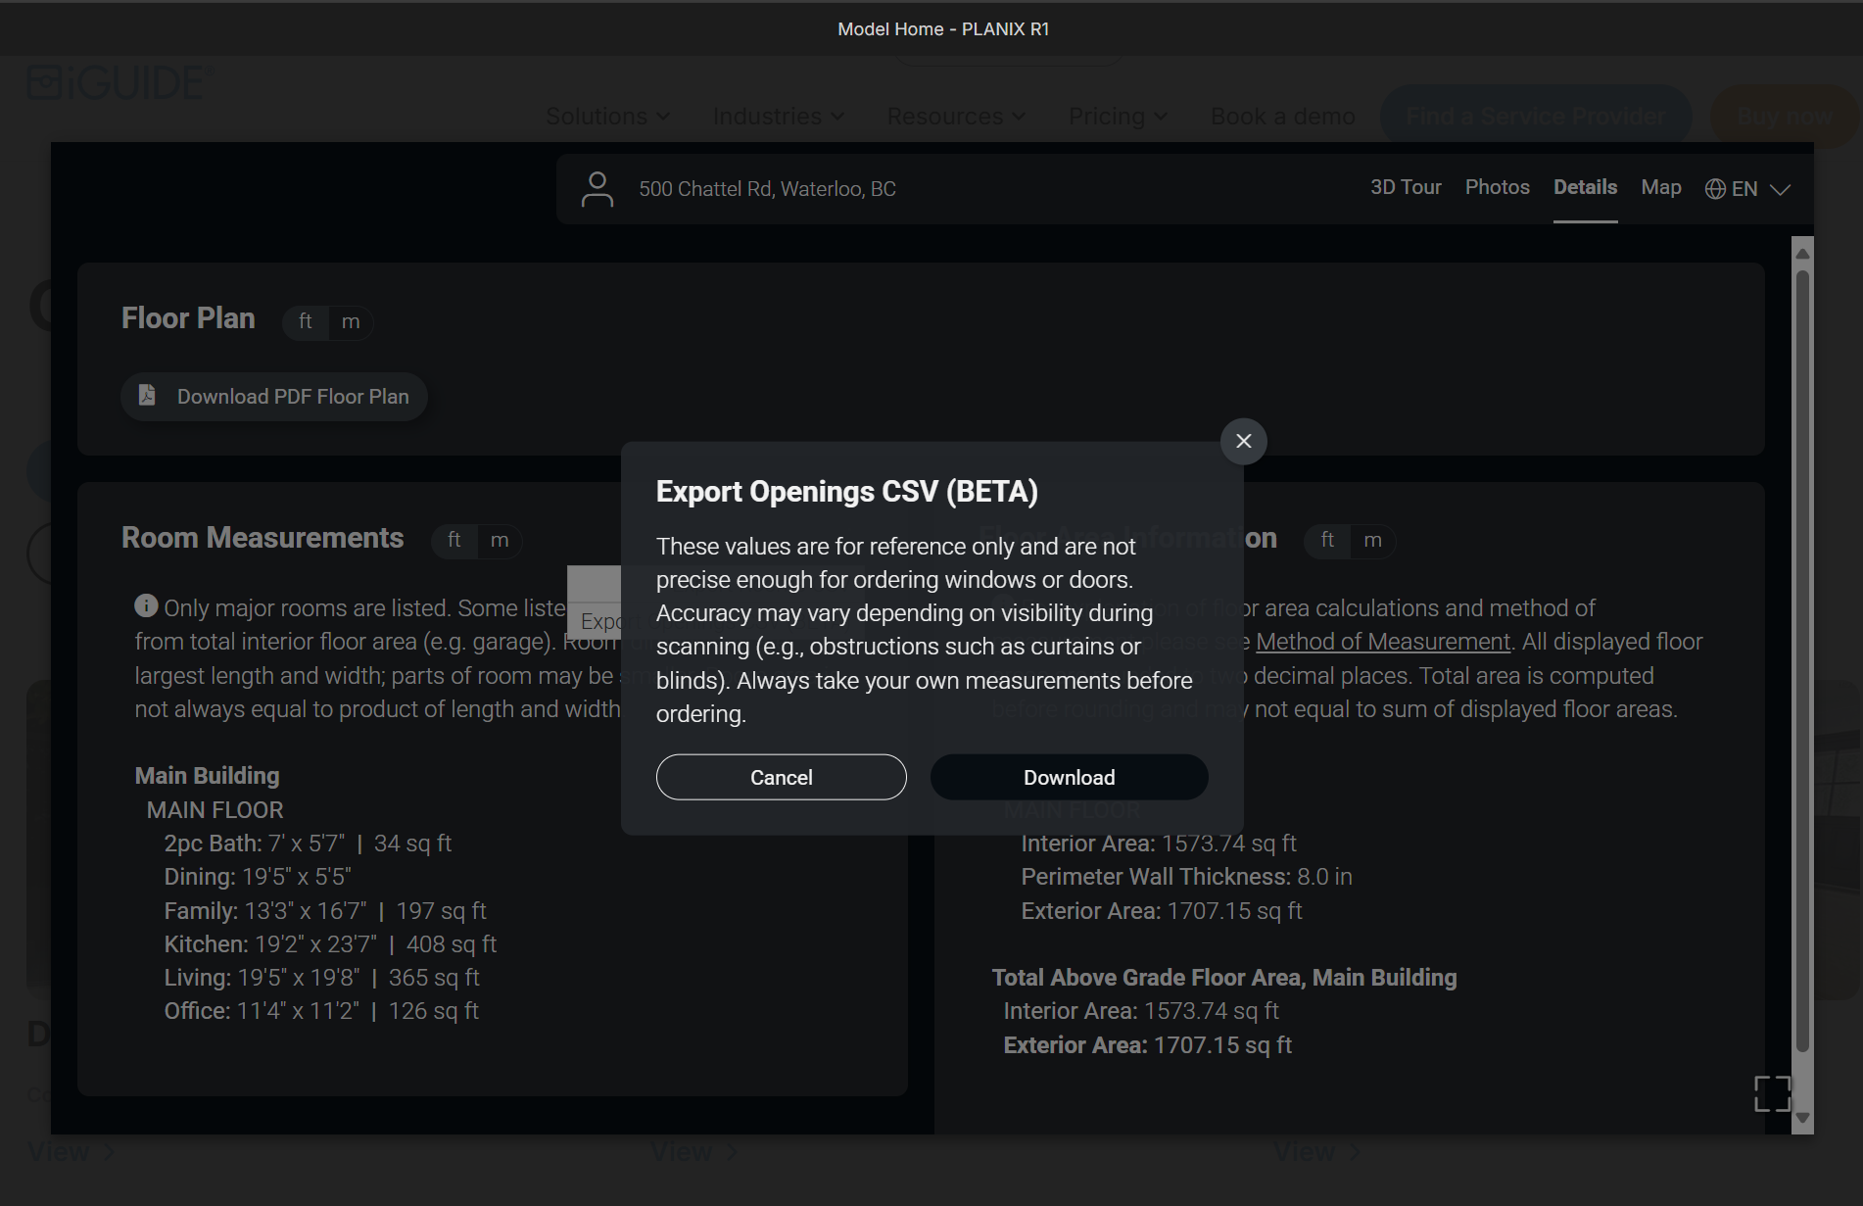The height and width of the screenshot is (1206, 1863).
Task: Click address 500 Chattel Rd, Waterloo, BC
Action: click(x=767, y=189)
